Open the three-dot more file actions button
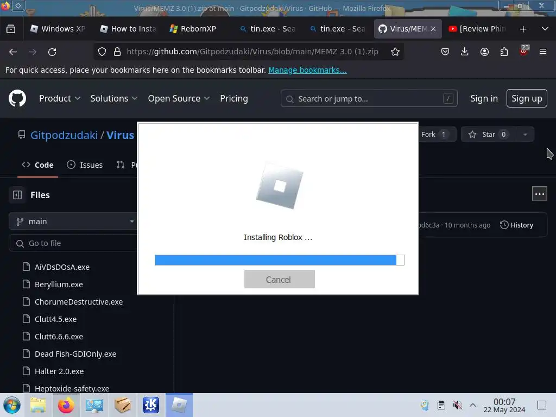The image size is (556, 417). click(539, 194)
